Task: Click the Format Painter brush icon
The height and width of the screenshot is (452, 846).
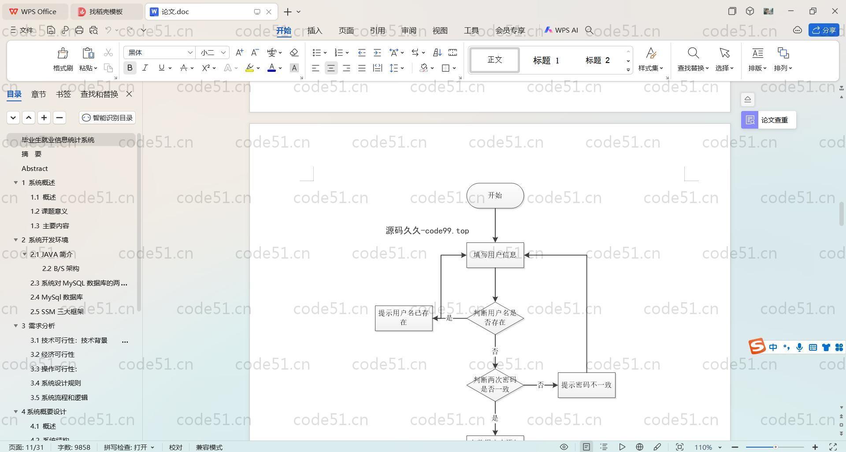Action: coord(63,53)
